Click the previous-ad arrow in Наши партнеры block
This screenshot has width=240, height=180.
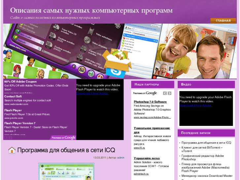pyautogui.click(x=165, y=93)
